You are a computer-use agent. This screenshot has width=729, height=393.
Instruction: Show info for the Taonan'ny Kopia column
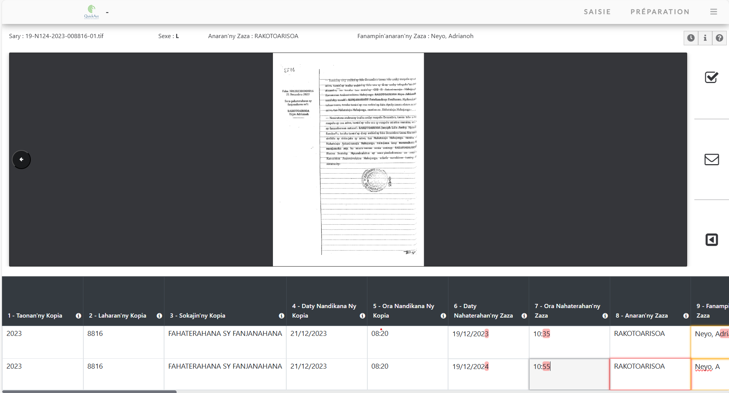point(78,316)
